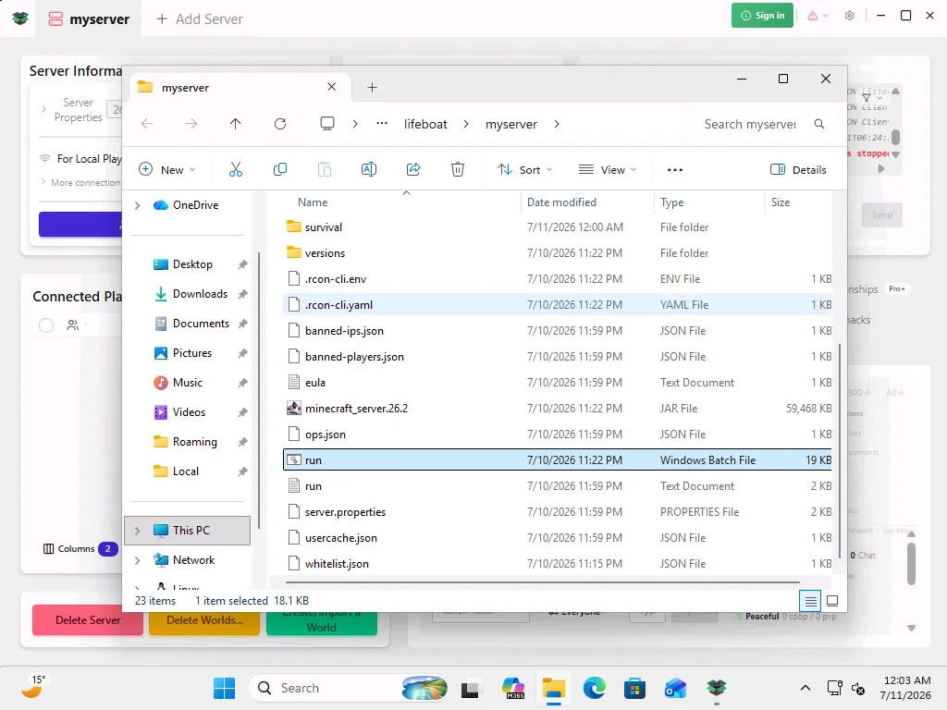Viewport: 947px width, 710px height.
Task: Click the This PC monitor icon in address bar
Action: (x=327, y=124)
